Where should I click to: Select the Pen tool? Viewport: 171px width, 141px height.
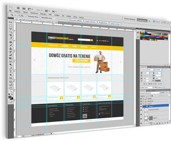point(11,68)
